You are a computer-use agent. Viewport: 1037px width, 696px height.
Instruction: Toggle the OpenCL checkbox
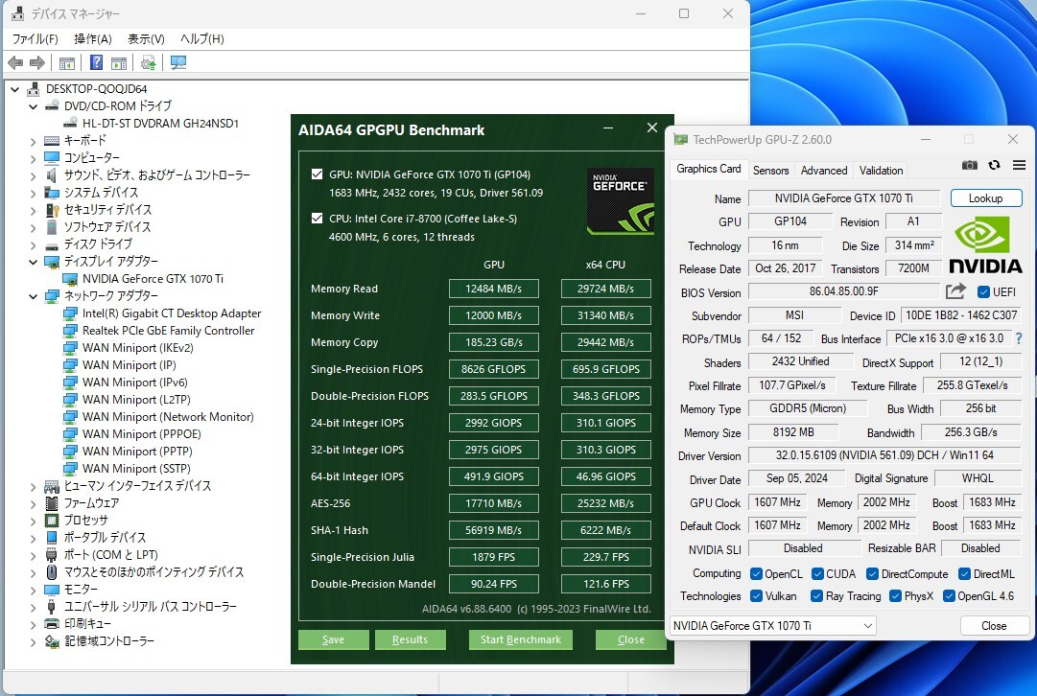(756, 573)
